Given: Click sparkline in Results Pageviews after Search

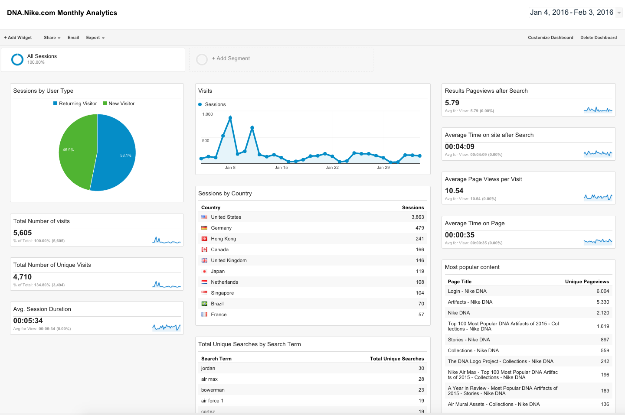Looking at the screenshot, I should (x=598, y=110).
